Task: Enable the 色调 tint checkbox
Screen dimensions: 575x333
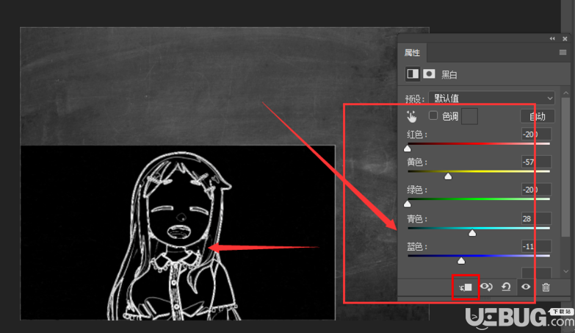Action: 433,115
